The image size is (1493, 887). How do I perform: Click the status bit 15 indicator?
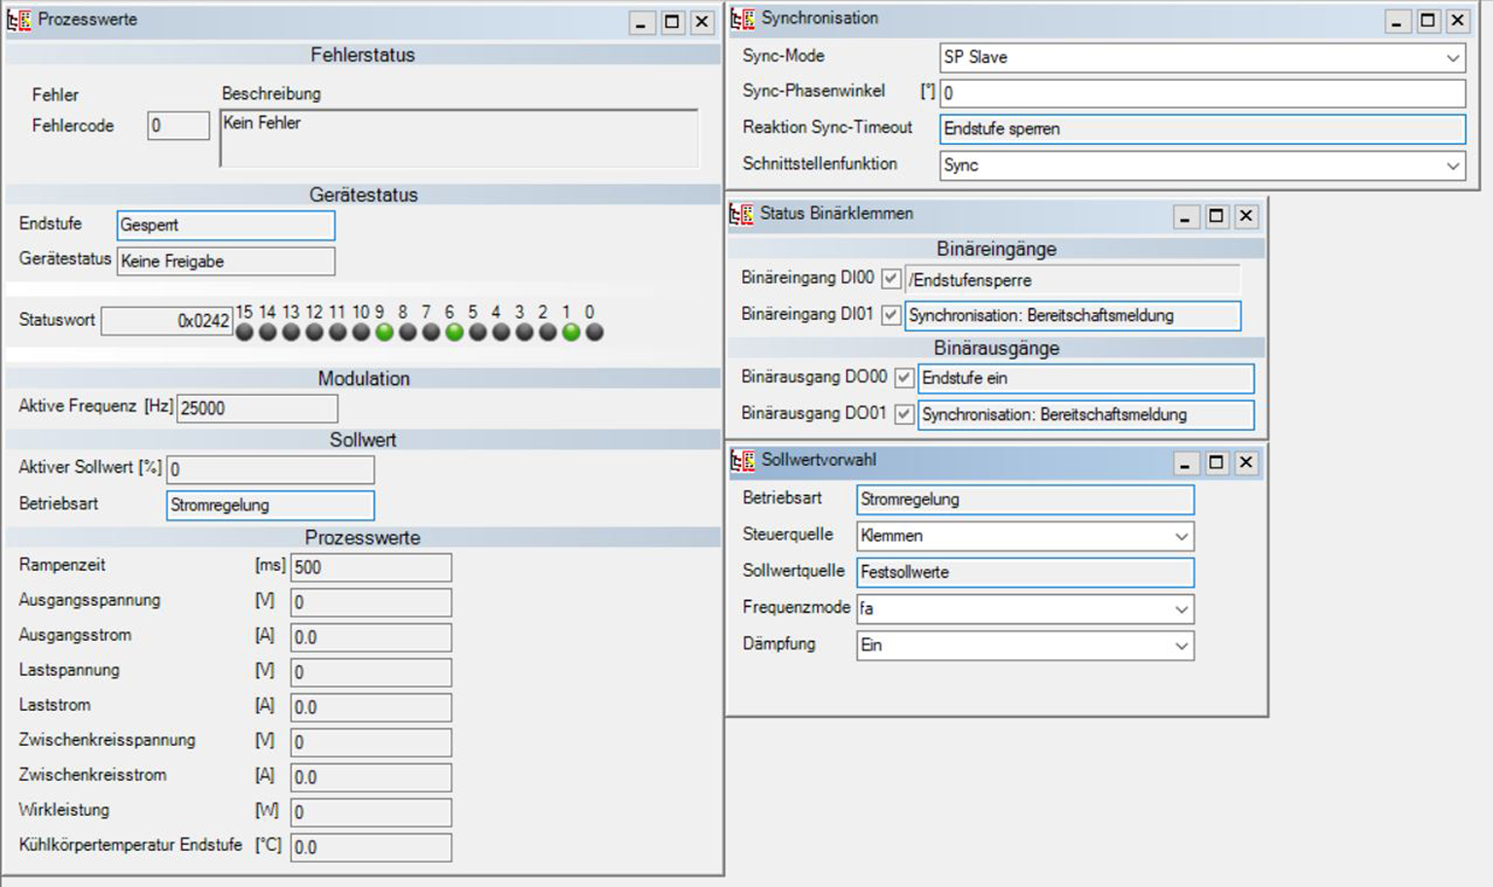tap(244, 333)
